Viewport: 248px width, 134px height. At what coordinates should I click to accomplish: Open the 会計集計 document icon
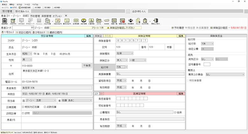click(56, 8)
